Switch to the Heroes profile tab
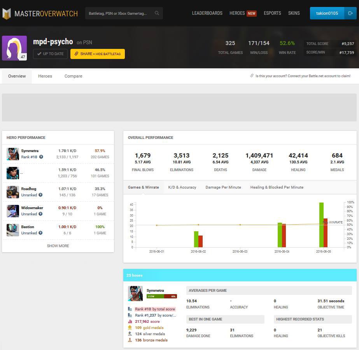 (45, 76)
